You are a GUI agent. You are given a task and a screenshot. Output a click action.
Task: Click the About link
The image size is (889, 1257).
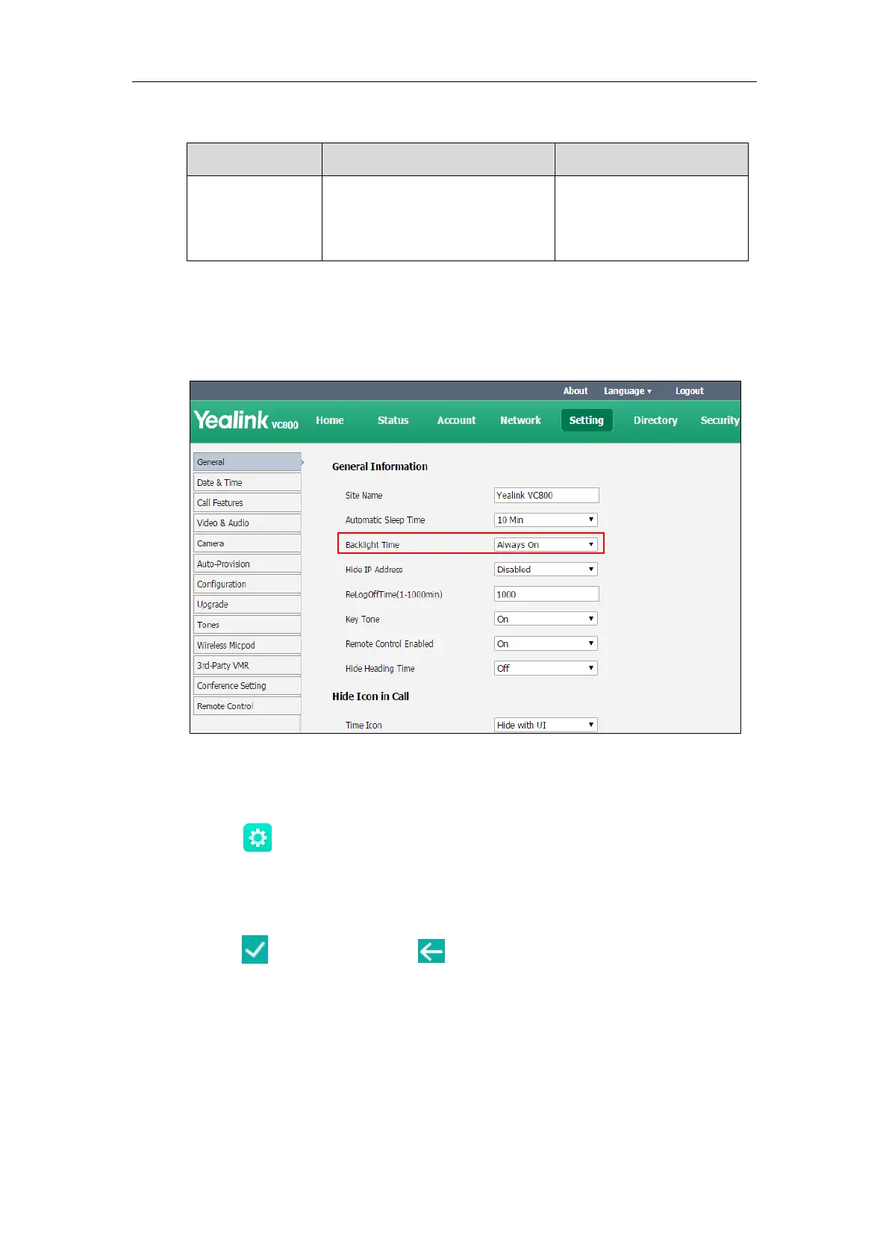click(575, 391)
